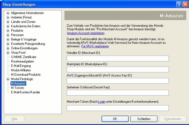The width and height of the screenshot is (189, 125).
Task: Open Kaufmännische Daten settings
Action: click(25, 26)
